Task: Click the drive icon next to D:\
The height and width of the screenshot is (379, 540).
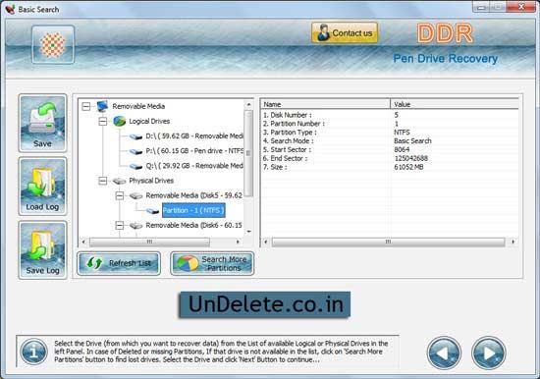Action: pos(136,136)
